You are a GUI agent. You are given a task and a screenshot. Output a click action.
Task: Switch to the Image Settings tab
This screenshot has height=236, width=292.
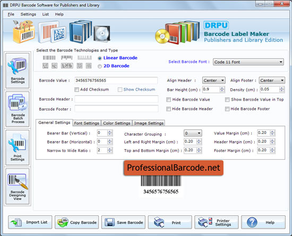(149, 123)
